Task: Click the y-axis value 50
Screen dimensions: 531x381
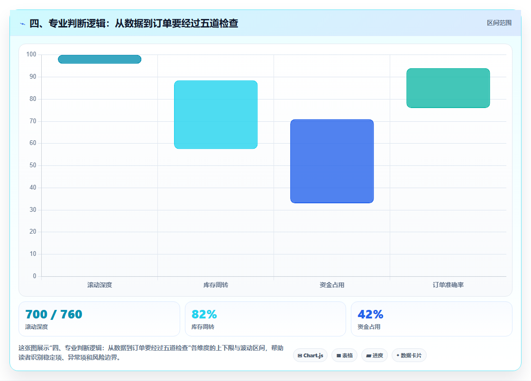Action: (33, 165)
